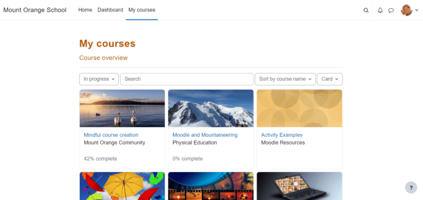Open Moodle and Mountaineering course link
This screenshot has height=200, width=423.
coord(205,135)
